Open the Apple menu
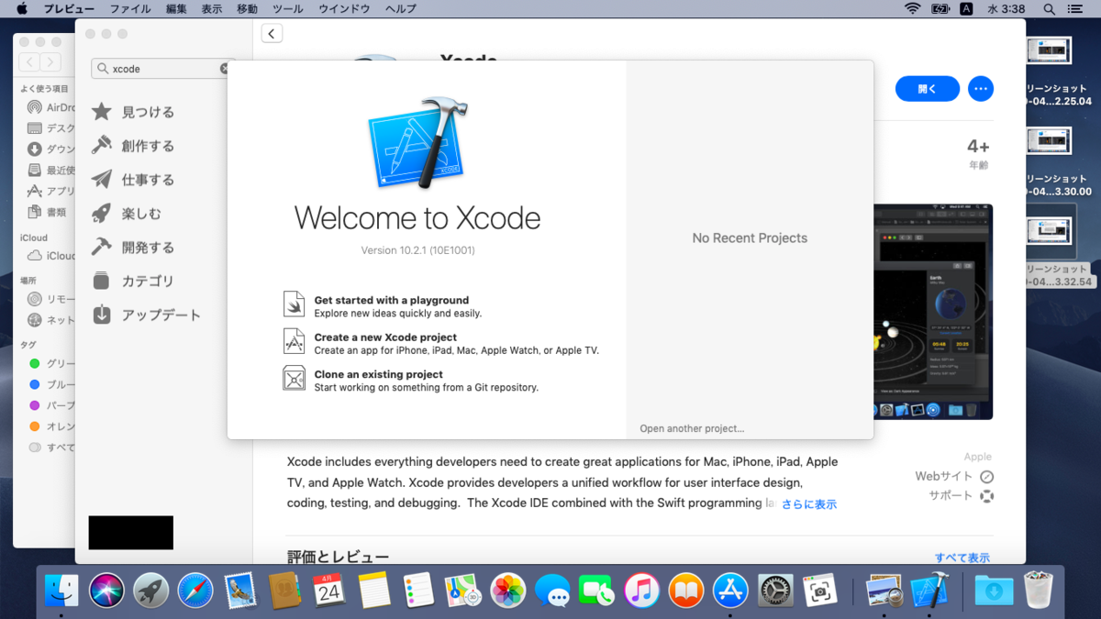This screenshot has height=619, width=1101. tap(21, 8)
